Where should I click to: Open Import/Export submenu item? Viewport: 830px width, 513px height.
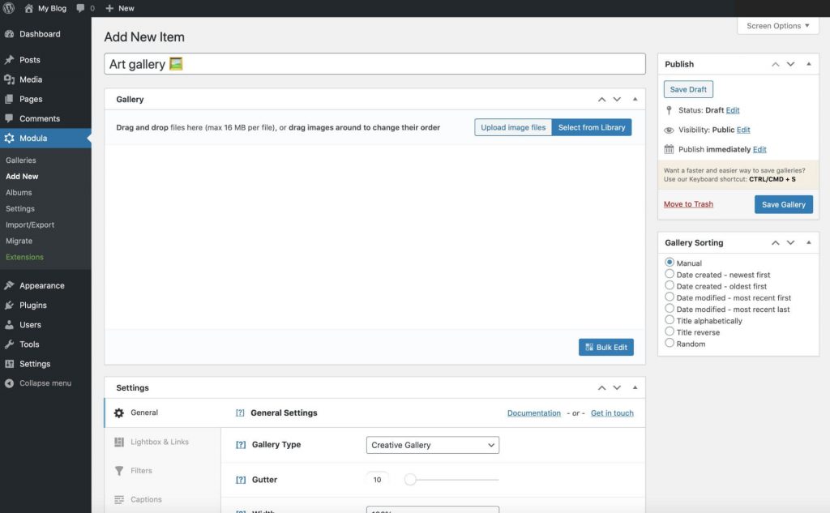[30, 225]
